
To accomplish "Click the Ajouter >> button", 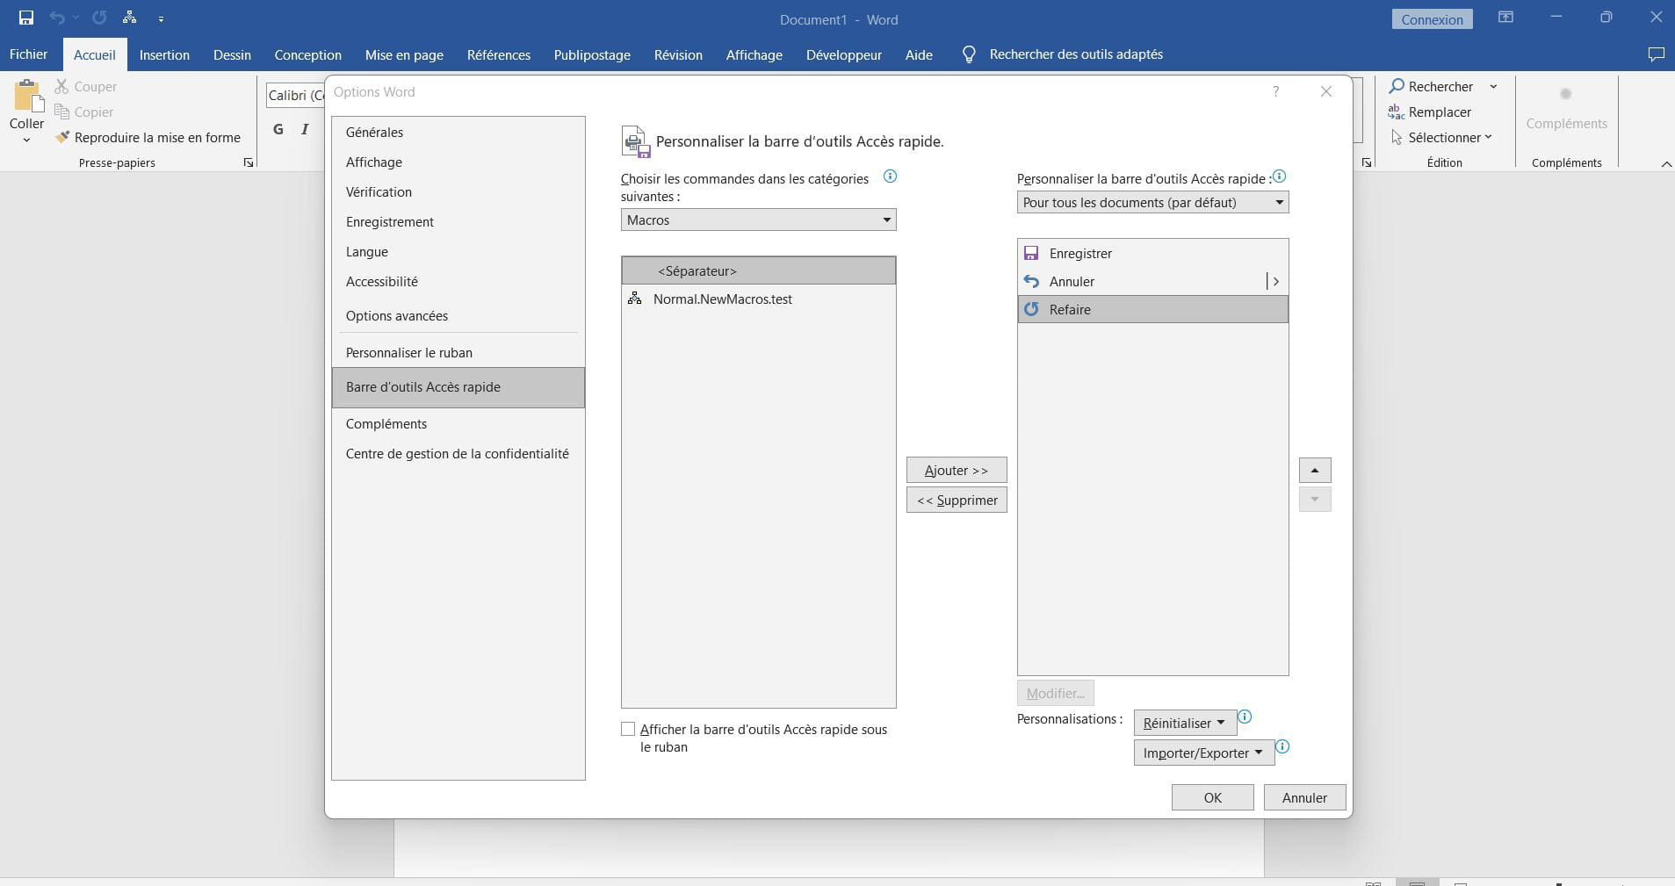I will (957, 471).
